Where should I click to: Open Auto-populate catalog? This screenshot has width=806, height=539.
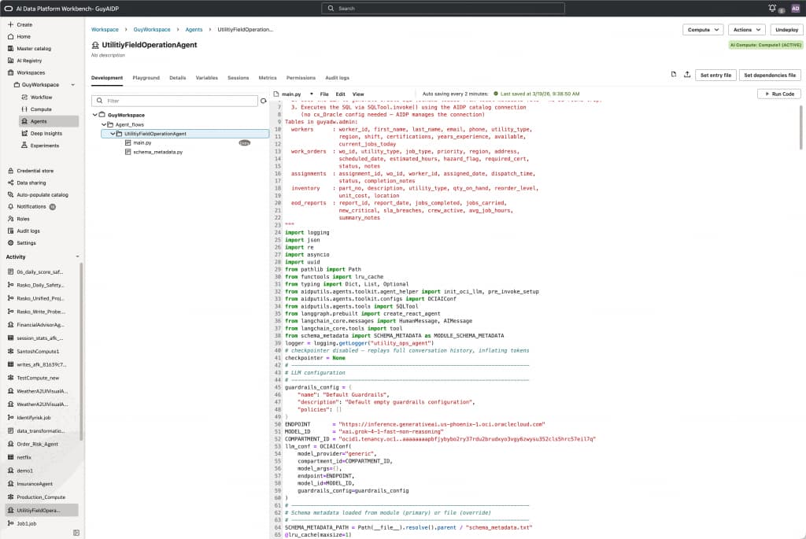[38, 194]
